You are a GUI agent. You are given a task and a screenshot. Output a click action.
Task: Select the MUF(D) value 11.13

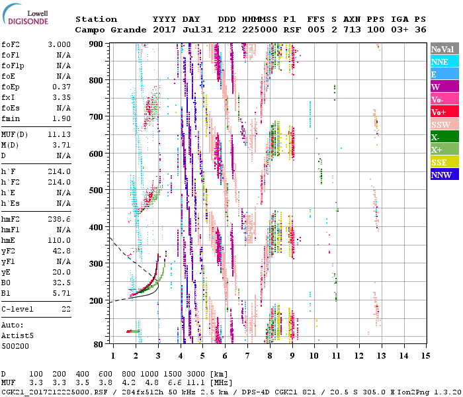(x=59, y=134)
